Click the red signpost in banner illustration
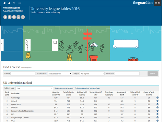 pos(87,45)
